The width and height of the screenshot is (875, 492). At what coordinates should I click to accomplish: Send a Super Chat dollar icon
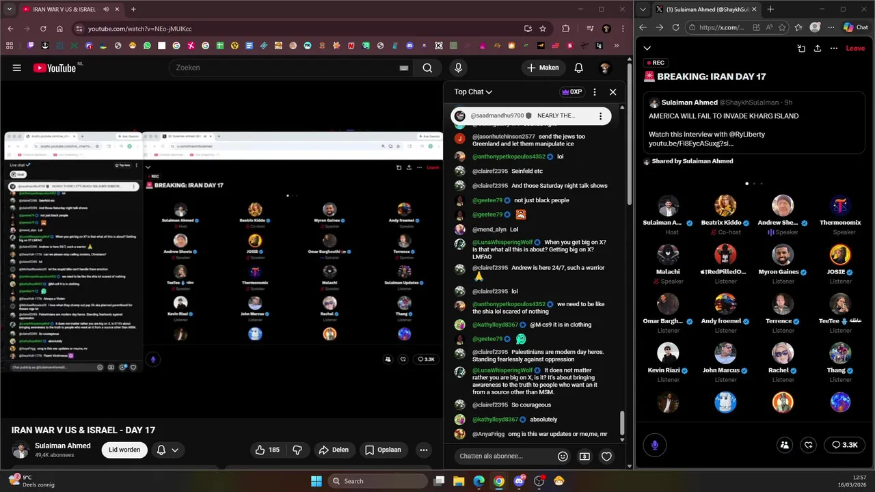coord(584,456)
